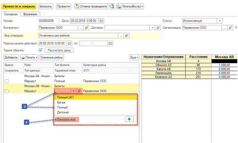Image resolution: width=238 pixels, height=143 pixels.
Task: Open the table Печать dropdown button
Action: click(29, 57)
